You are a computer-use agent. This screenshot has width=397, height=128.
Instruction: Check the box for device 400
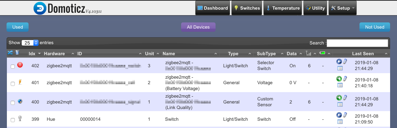point(13,103)
